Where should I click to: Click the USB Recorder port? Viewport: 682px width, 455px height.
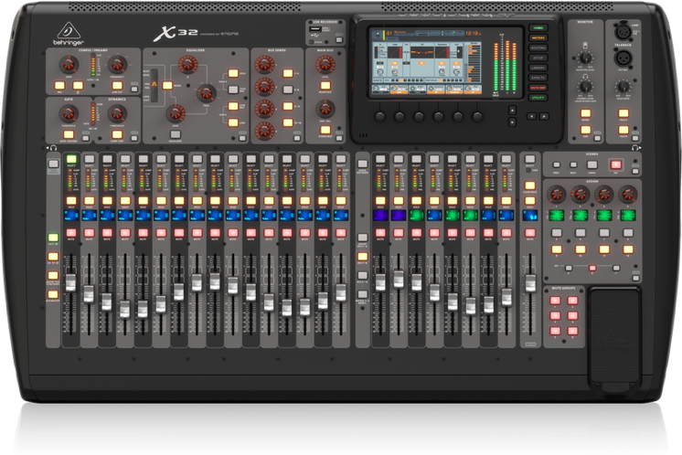[315, 29]
